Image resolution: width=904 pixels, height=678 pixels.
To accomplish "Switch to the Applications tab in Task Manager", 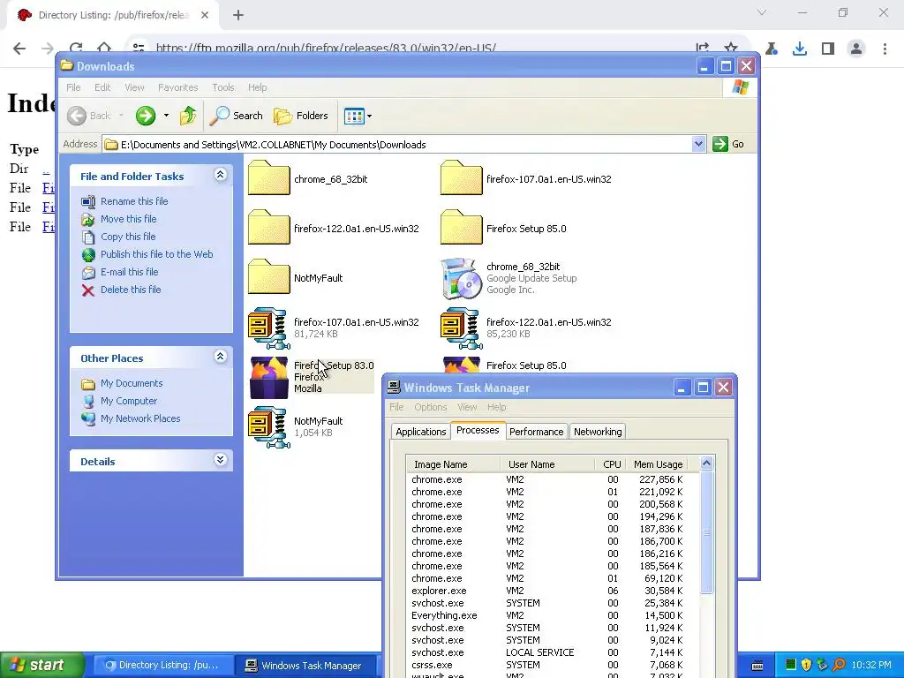I will click(x=421, y=432).
